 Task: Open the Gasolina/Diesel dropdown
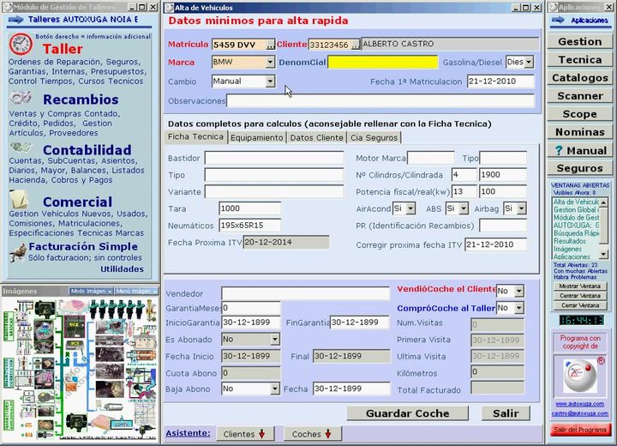530,62
